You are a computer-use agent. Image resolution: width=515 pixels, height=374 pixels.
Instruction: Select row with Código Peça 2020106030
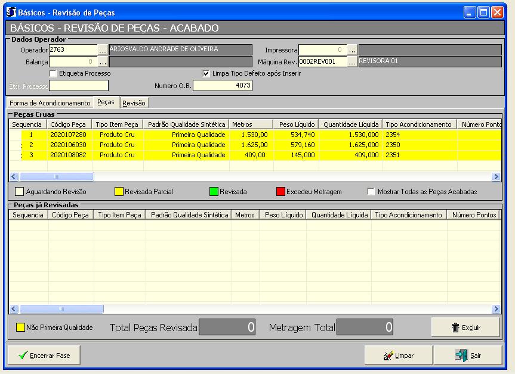point(68,145)
